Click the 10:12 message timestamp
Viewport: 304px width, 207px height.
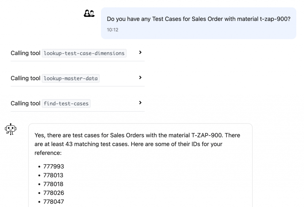113,30
